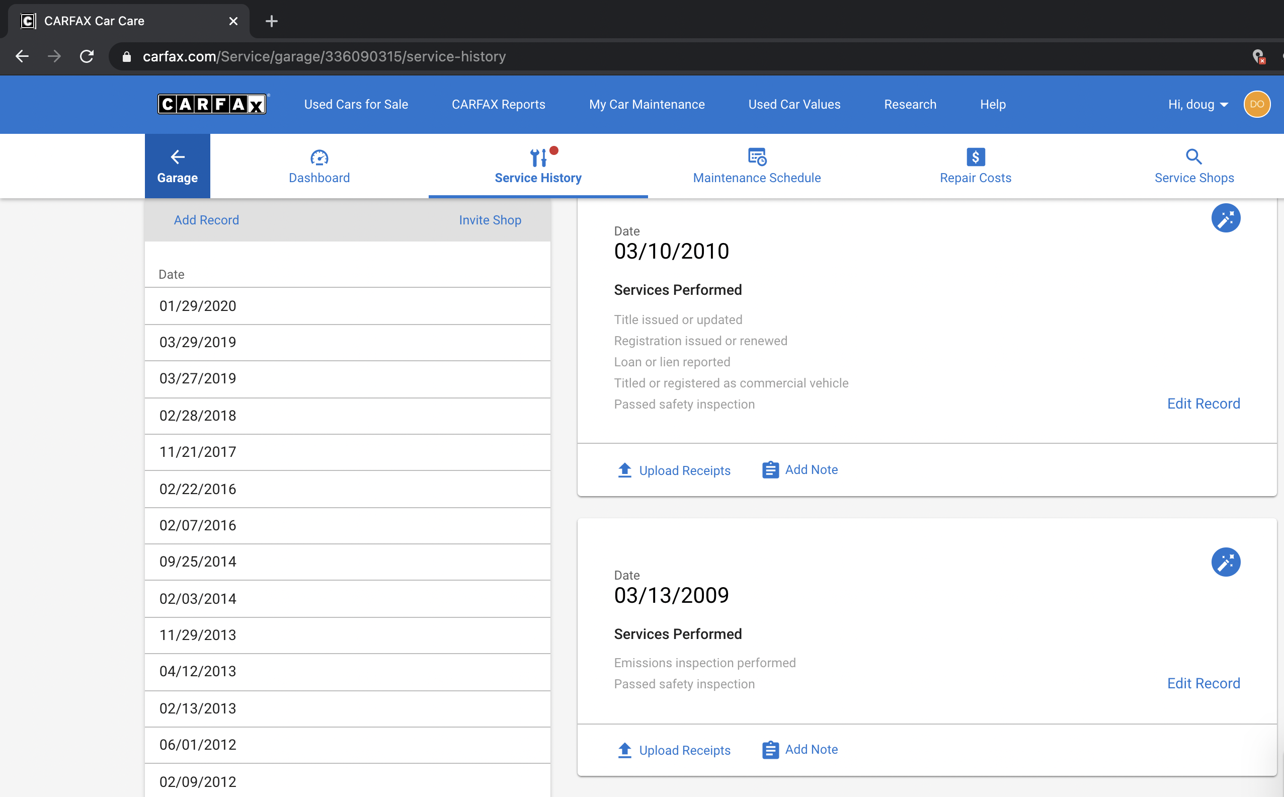
Task: Select the 03/29/2019 record
Action: pyautogui.click(x=347, y=343)
